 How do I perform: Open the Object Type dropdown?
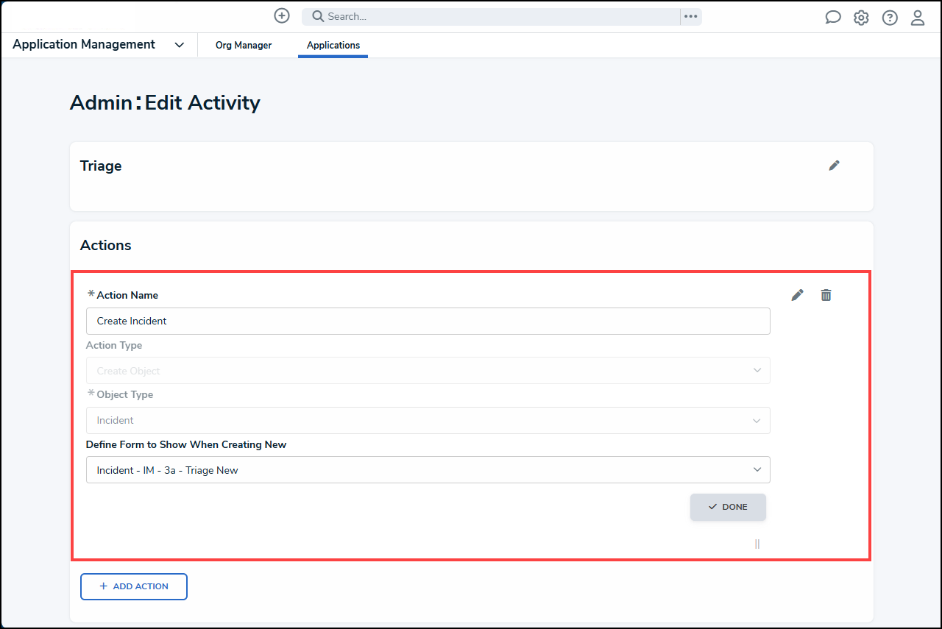click(428, 421)
